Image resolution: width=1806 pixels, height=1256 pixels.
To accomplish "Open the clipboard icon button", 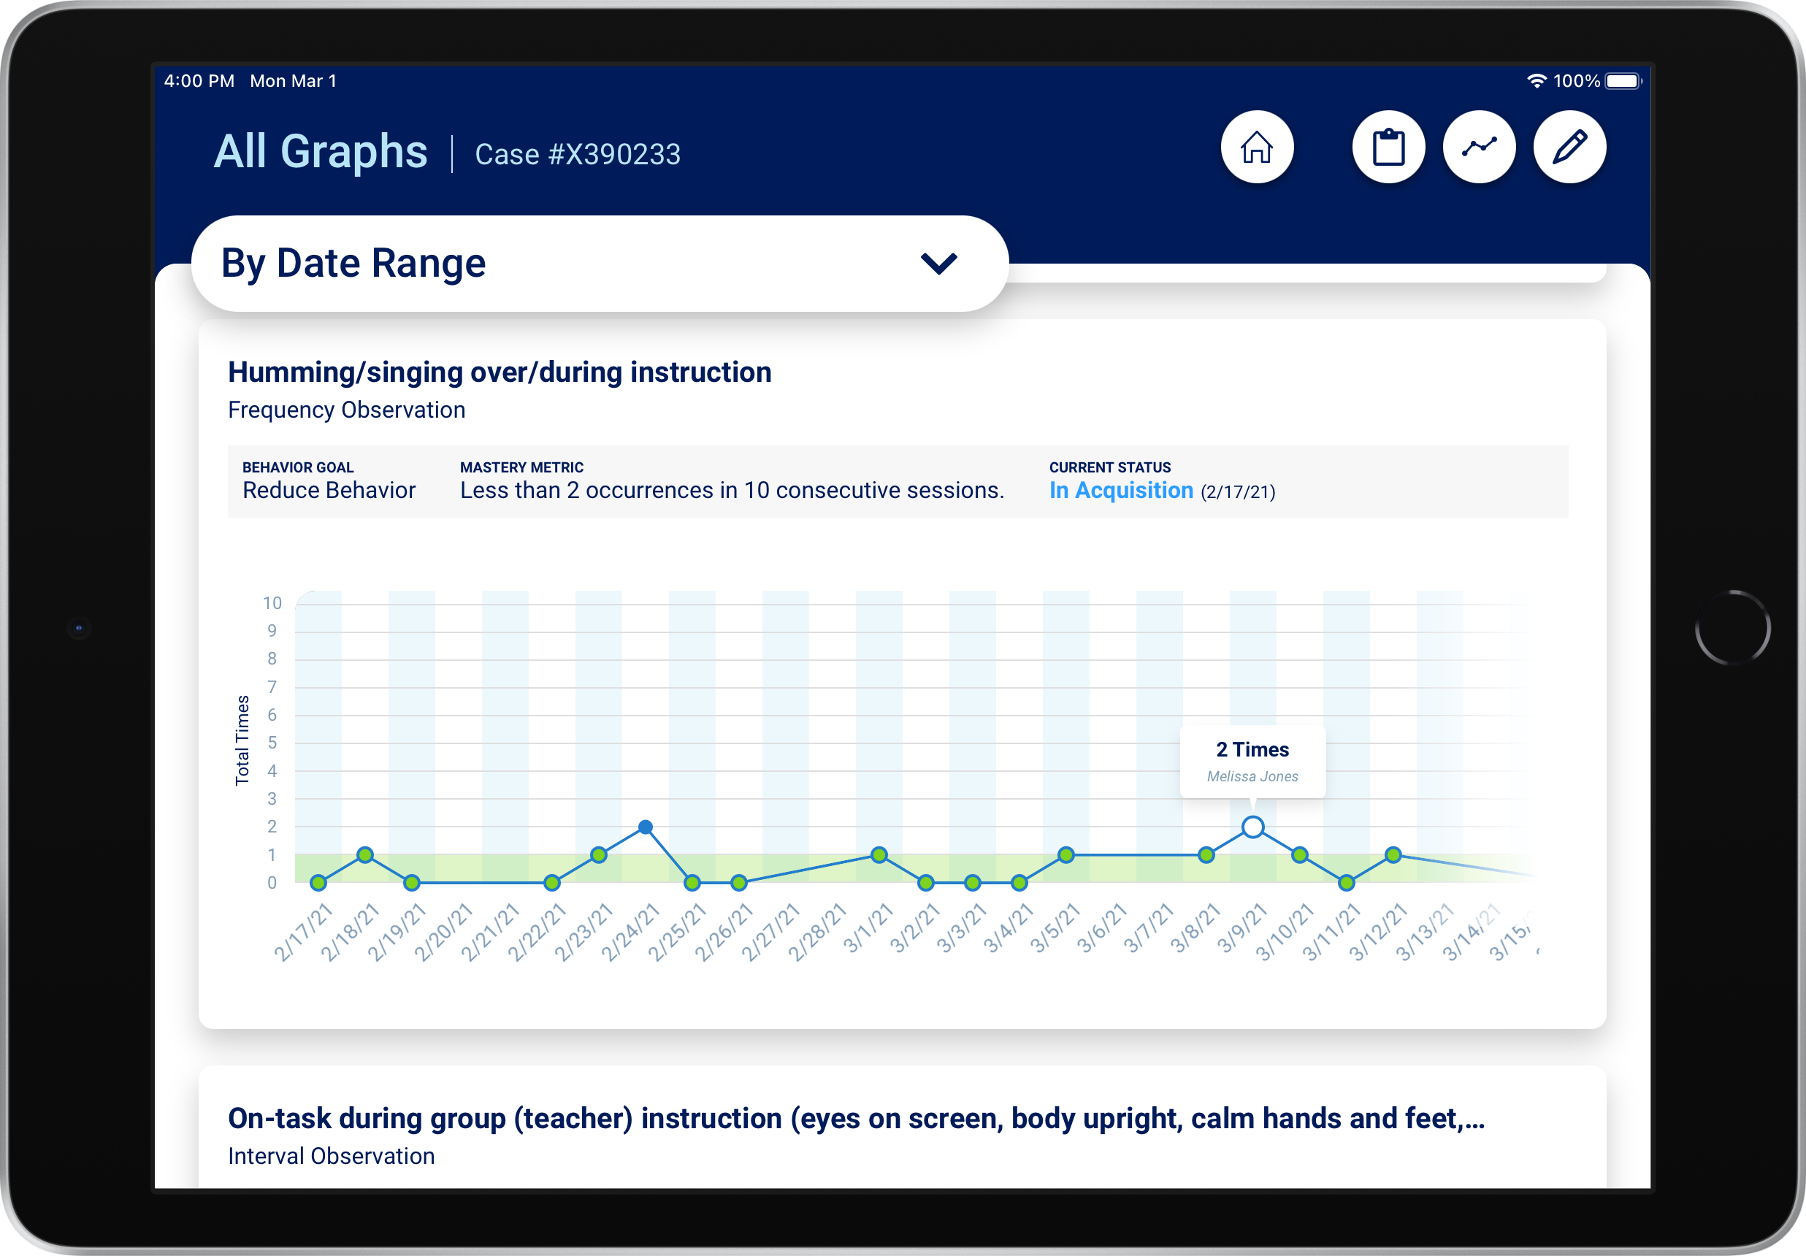I will (x=1388, y=147).
